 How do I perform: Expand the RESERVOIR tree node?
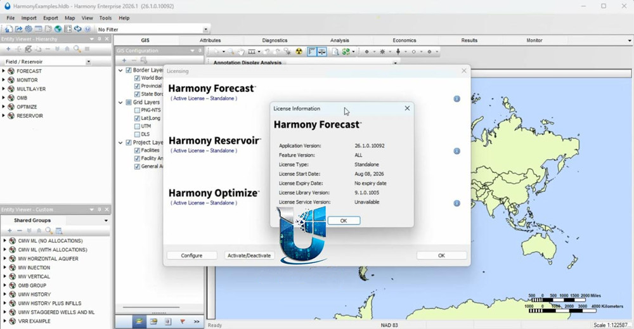[4, 115]
